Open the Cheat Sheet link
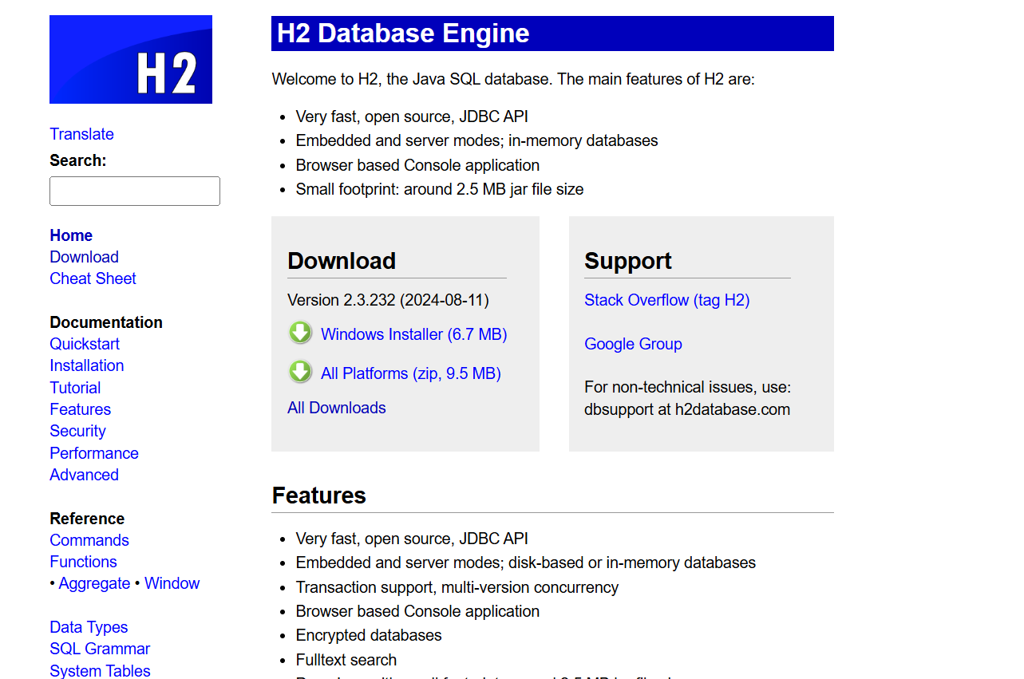The height and width of the screenshot is (679, 1024). (93, 278)
